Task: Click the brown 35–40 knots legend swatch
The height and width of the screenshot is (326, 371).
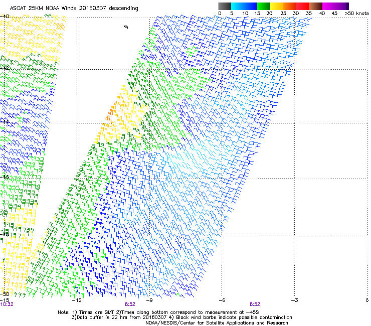Action: [316, 6]
